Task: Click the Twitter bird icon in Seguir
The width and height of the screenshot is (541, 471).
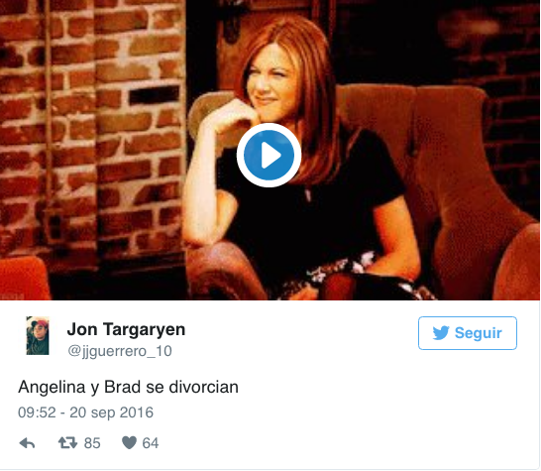Action: click(x=441, y=333)
